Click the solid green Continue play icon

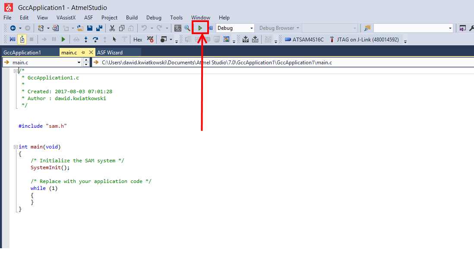click(x=63, y=40)
